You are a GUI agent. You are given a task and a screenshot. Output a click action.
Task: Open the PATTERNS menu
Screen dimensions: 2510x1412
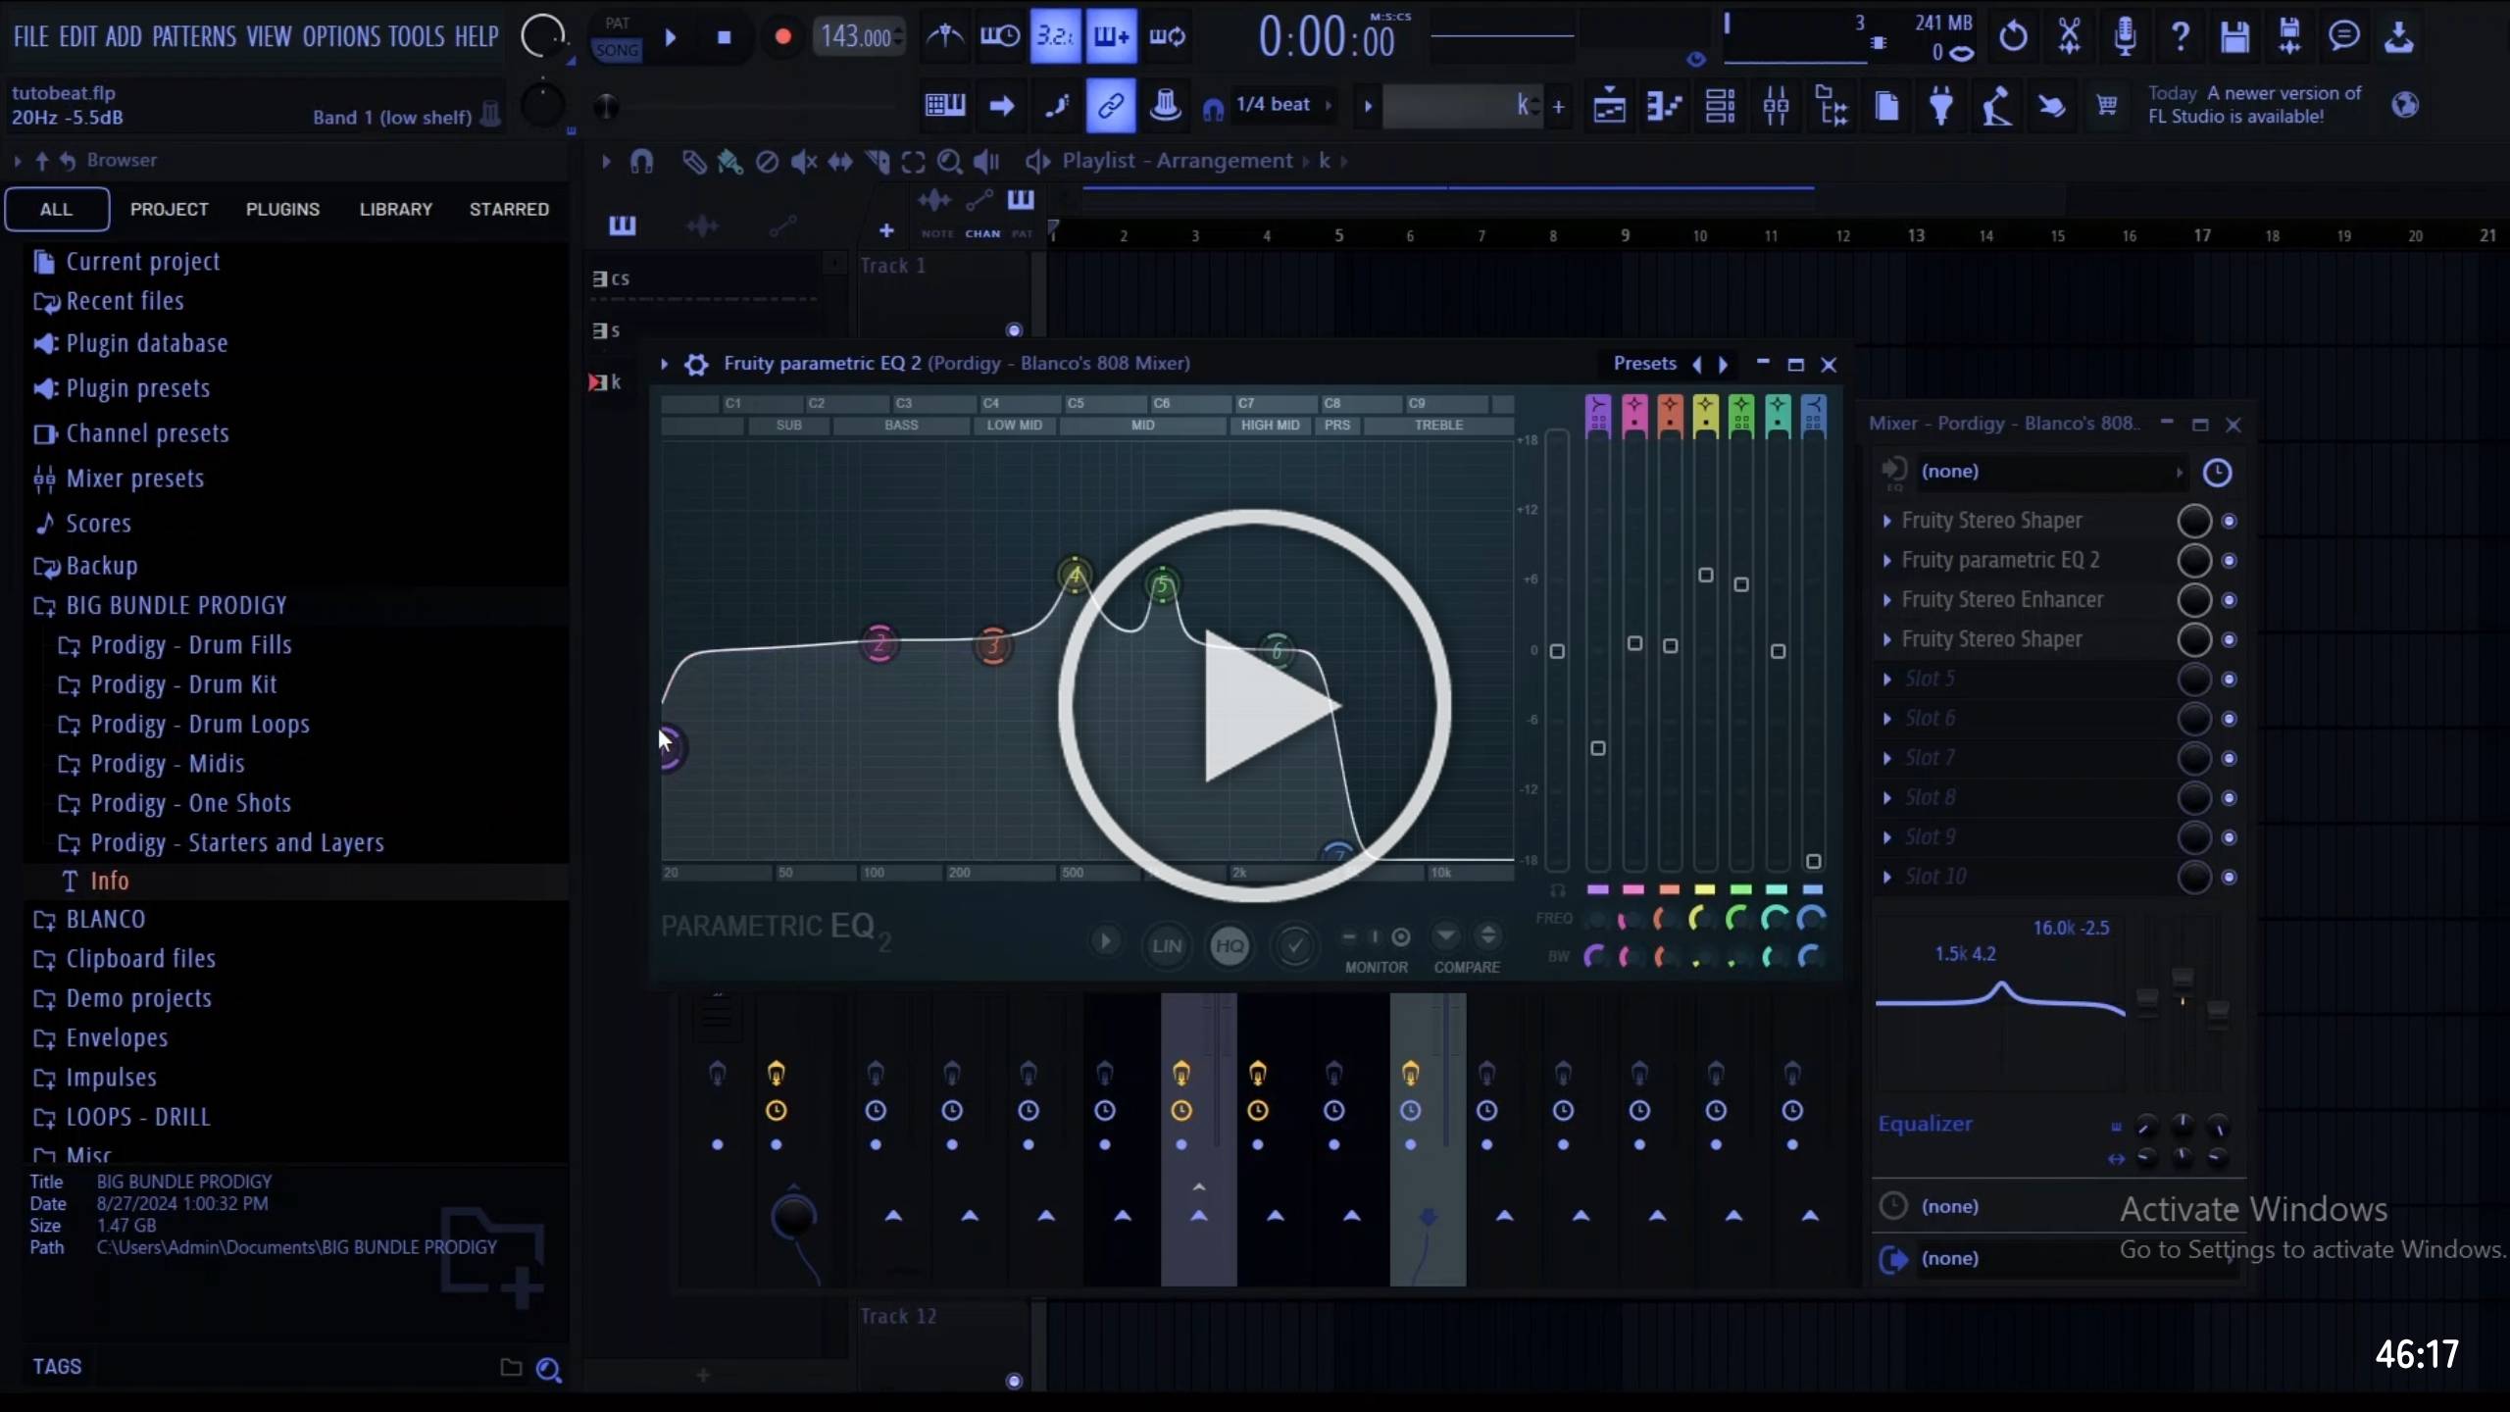[x=194, y=37]
